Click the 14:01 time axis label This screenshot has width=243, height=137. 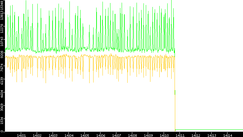(21, 135)
